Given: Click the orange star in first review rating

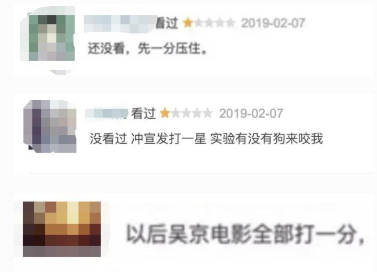Looking at the screenshot, I should coord(187,23).
